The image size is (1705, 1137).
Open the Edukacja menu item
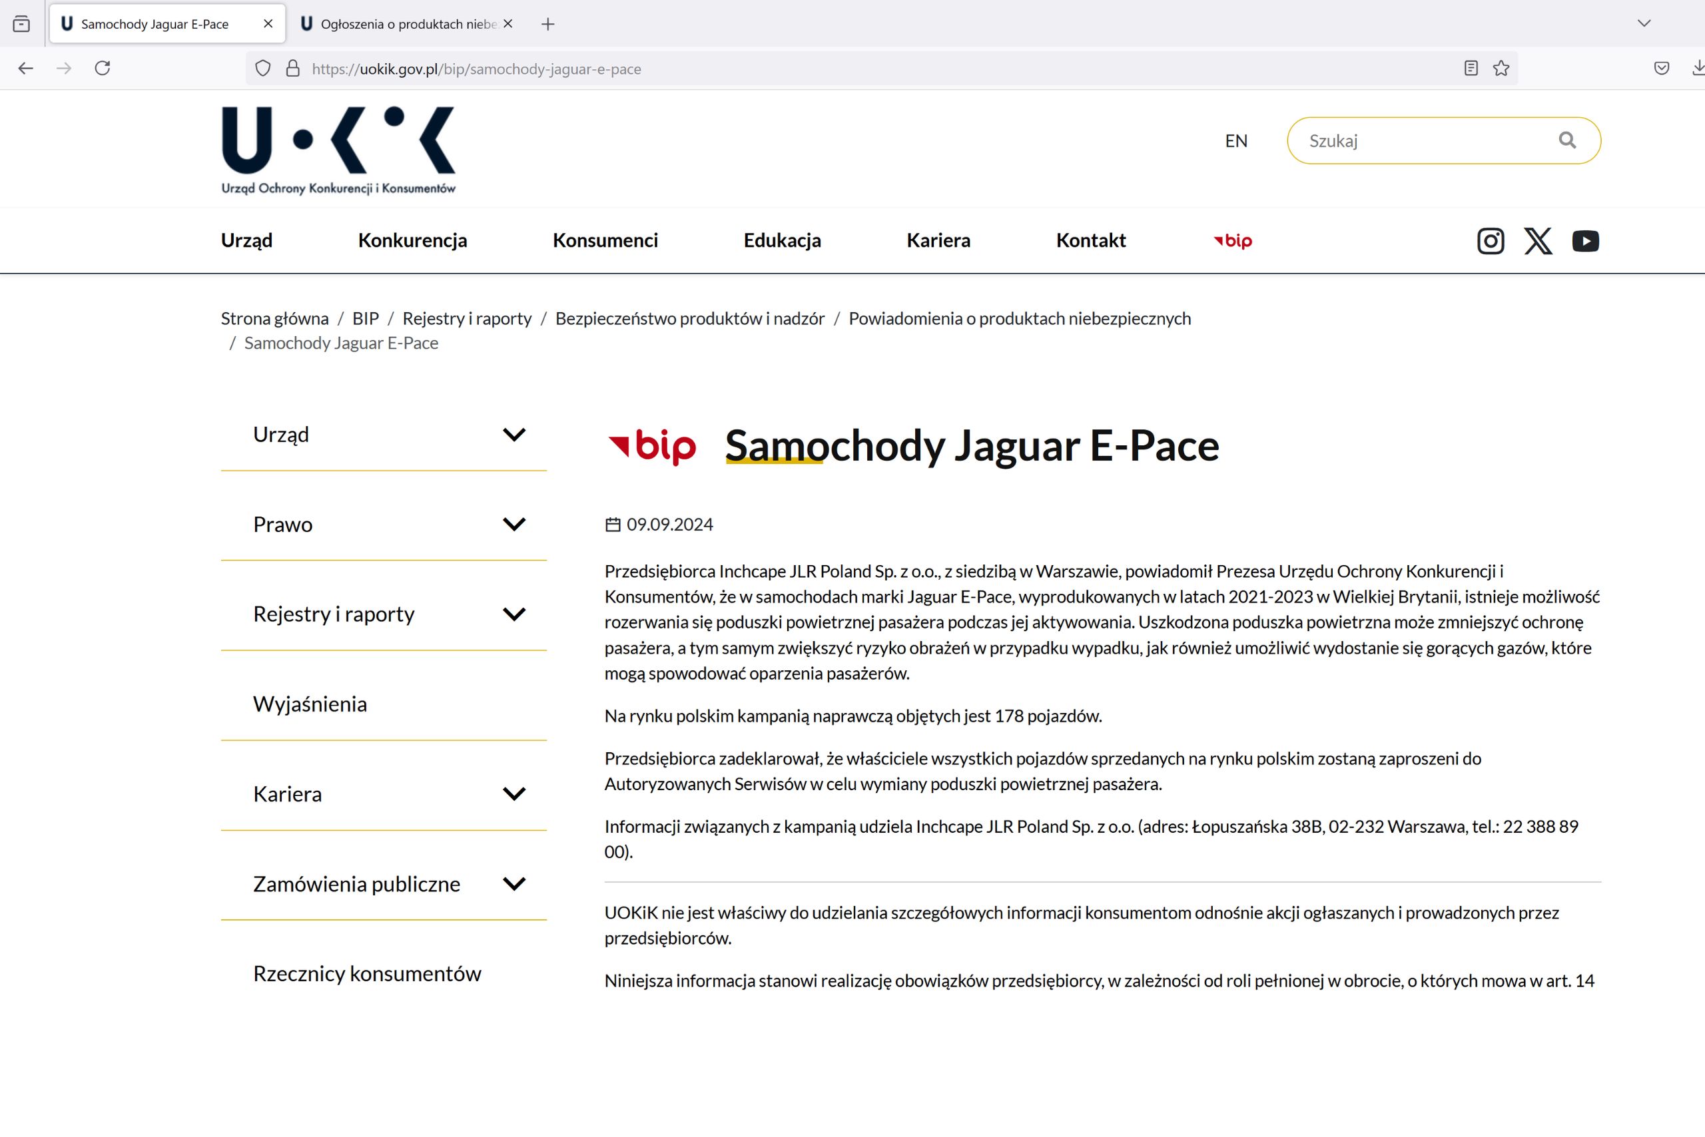[782, 240]
